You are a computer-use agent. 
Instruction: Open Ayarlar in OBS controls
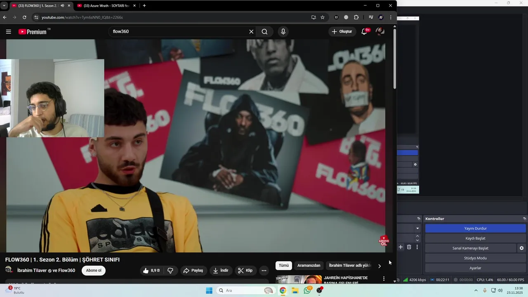(475, 268)
